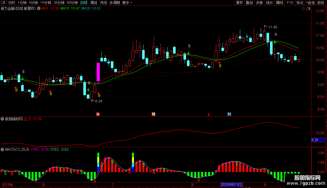The image size is (327, 188).
Task: Click the MA5: 10.36 label
Action: pyautogui.click(x=50, y=9)
